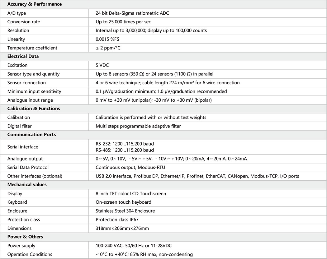Click the Communication Ports section header

tap(31, 135)
